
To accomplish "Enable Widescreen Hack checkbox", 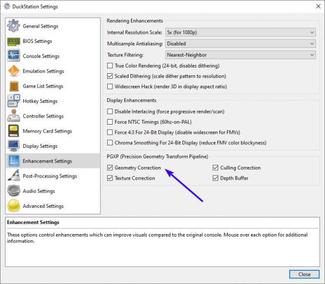I will click(x=110, y=86).
